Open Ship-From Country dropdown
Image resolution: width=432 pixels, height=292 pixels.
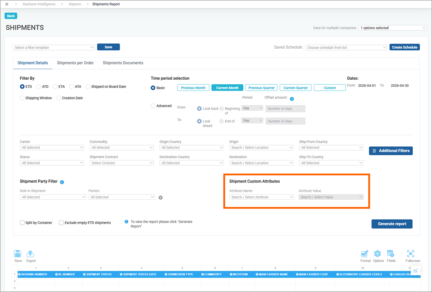pyautogui.click(x=331, y=148)
